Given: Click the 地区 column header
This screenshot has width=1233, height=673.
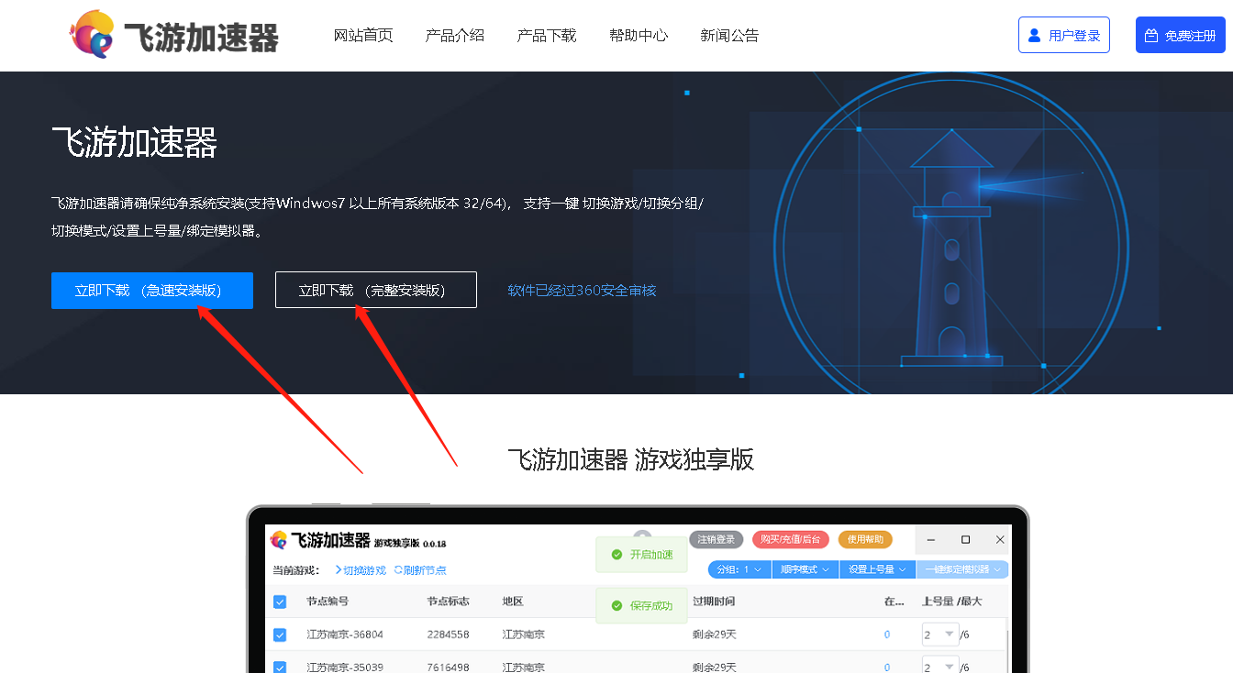Looking at the screenshot, I should click(513, 601).
